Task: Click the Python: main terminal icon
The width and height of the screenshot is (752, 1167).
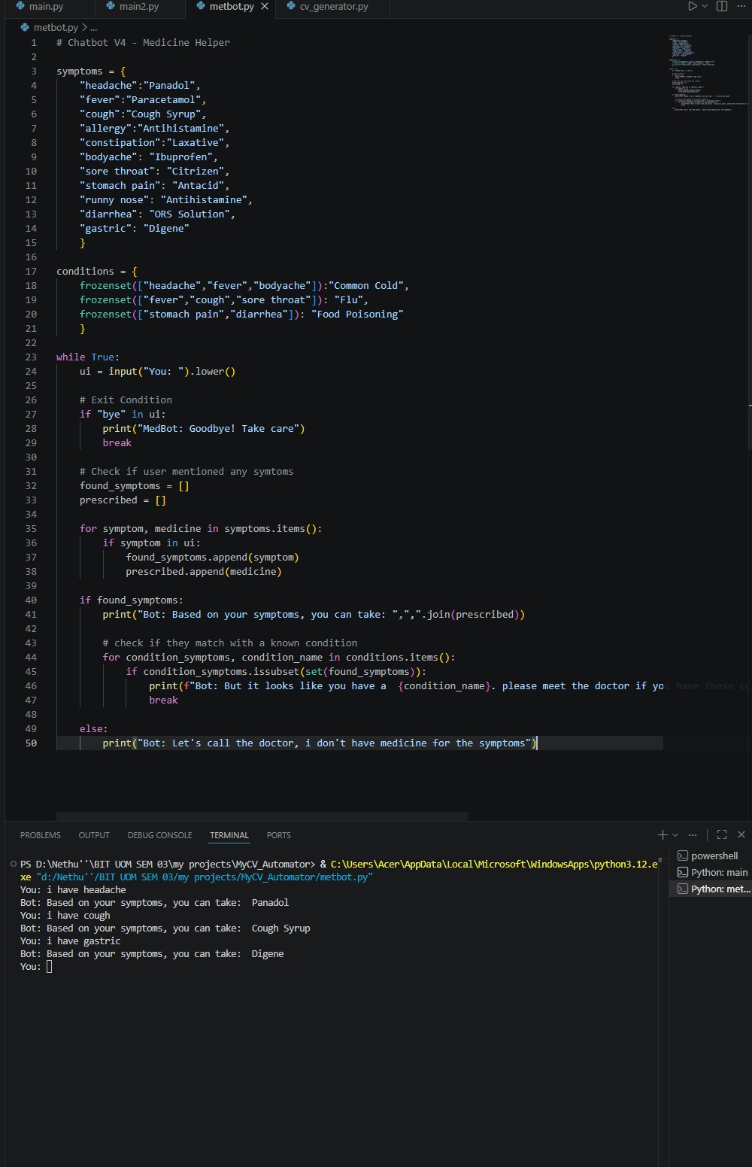Action: (x=683, y=872)
